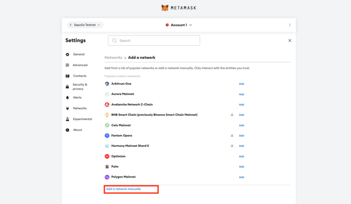
Task: Select the Arbitrum One network name
Action: (122, 84)
